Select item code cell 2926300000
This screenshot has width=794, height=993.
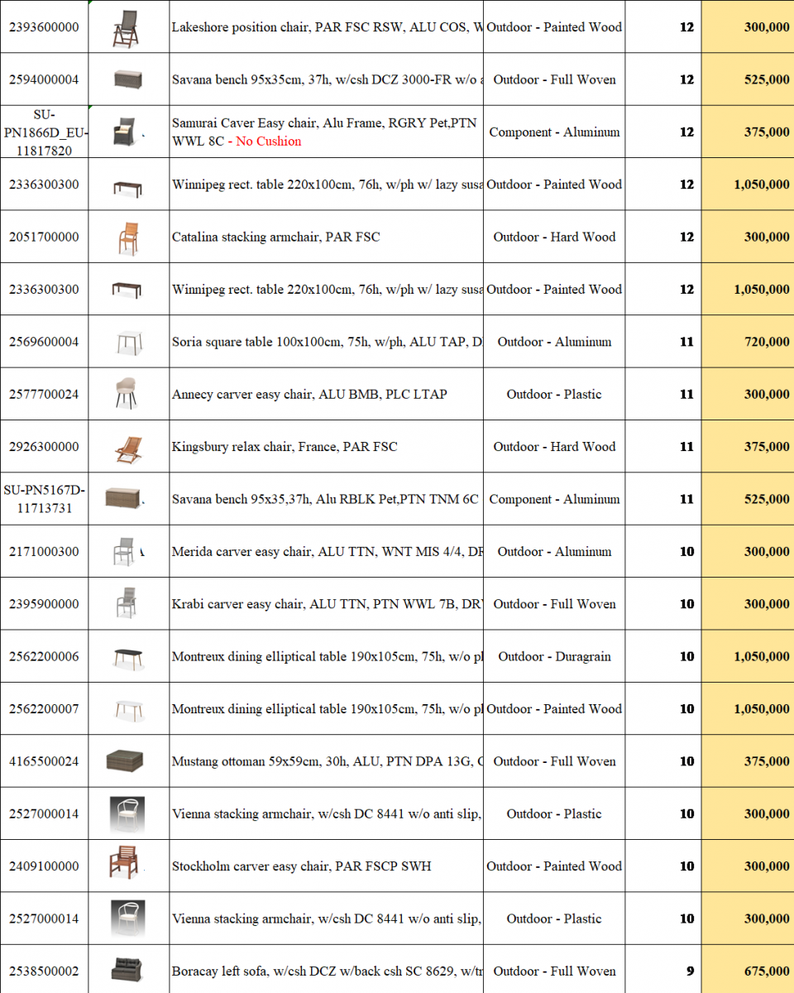tap(45, 447)
